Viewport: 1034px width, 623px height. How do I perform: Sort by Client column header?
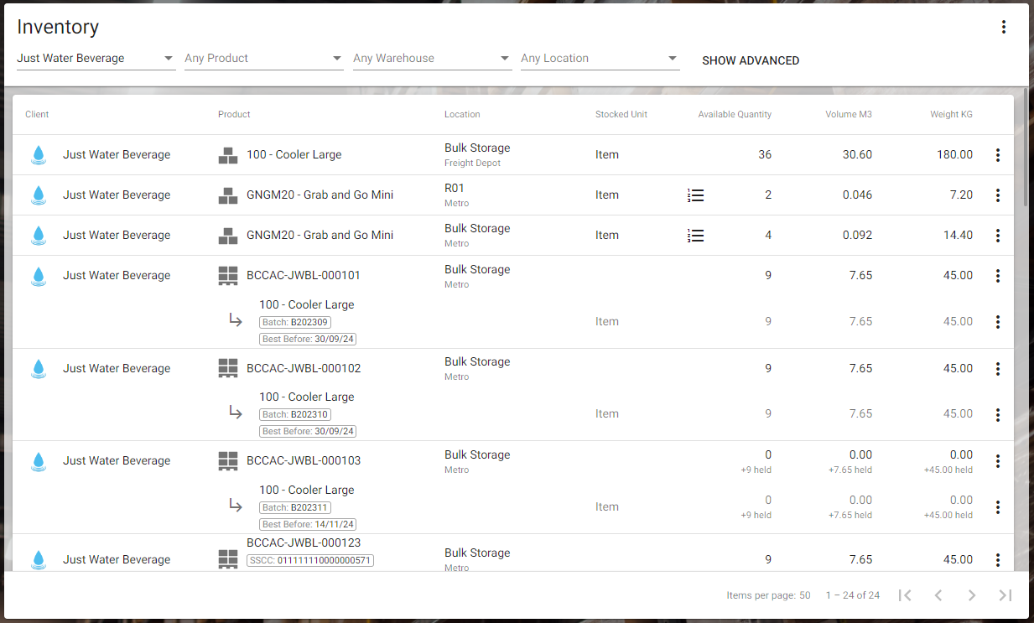37,114
